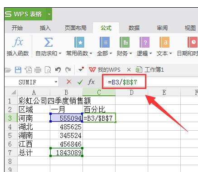Open the Date and Time functions icon
The width and height of the screenshot is (198, 172).
[x=193, y=42]
